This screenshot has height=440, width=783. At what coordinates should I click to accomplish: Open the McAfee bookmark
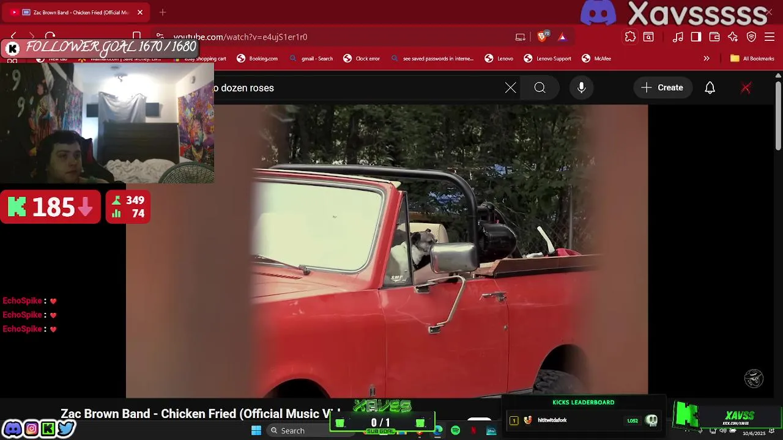(596, 59)
